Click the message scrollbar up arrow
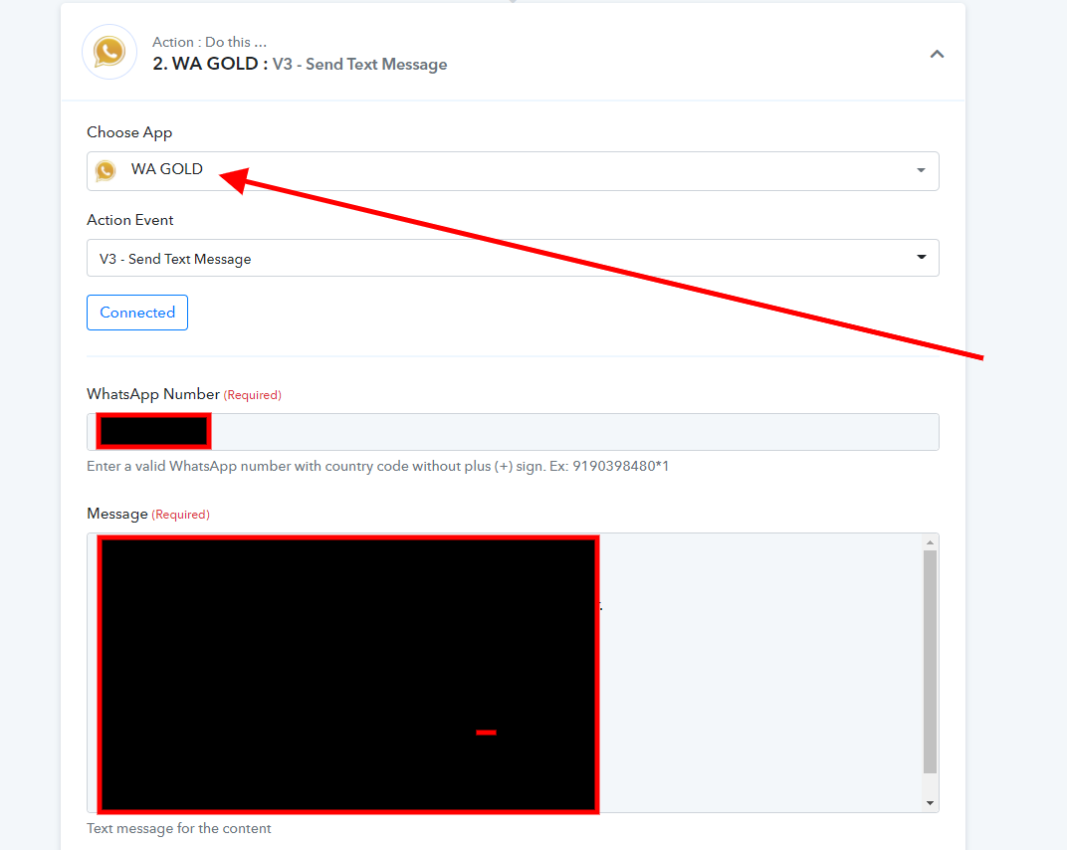This screenshot has width=1067, height=850. 931,542
